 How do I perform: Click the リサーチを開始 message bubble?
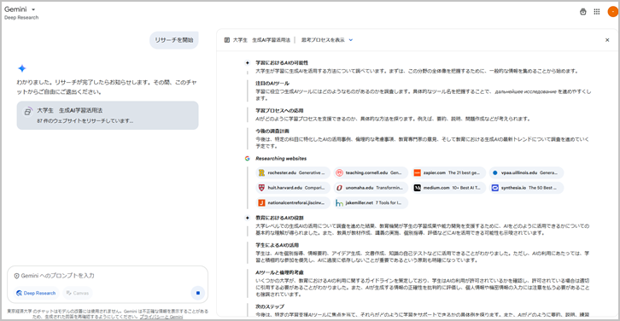click(x=174, y=40)
